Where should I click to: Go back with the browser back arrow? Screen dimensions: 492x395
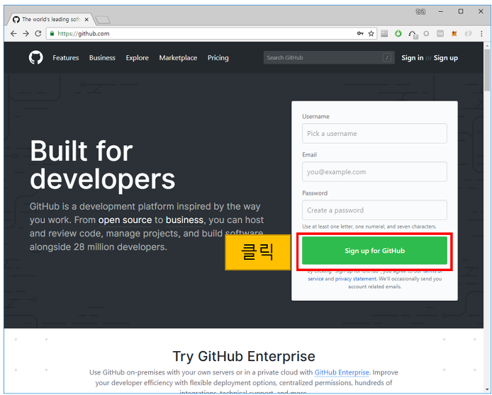[13, 33]
